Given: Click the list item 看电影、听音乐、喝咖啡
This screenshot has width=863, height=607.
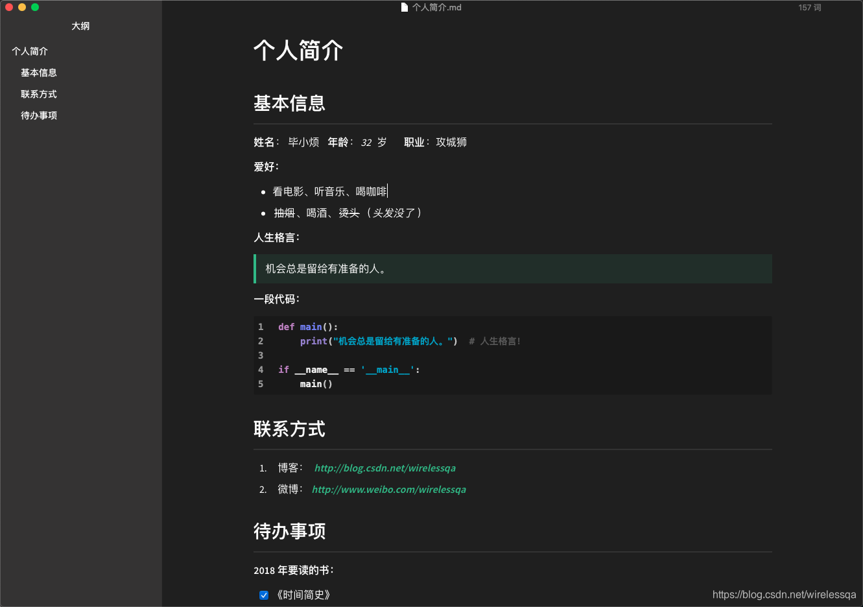Looking at the screenshot, I should point(329,191).
